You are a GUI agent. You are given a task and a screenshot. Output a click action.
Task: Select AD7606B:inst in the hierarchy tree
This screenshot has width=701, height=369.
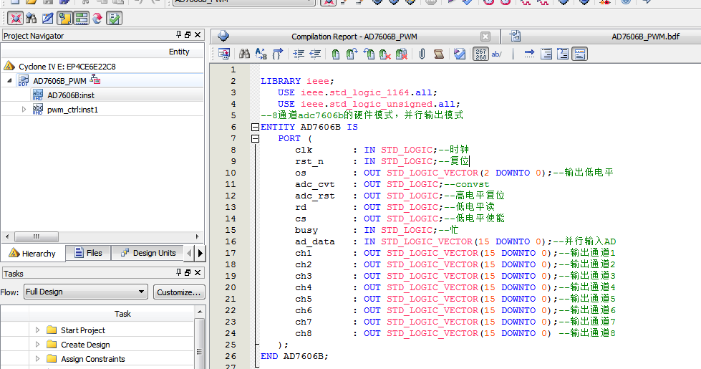70,95
